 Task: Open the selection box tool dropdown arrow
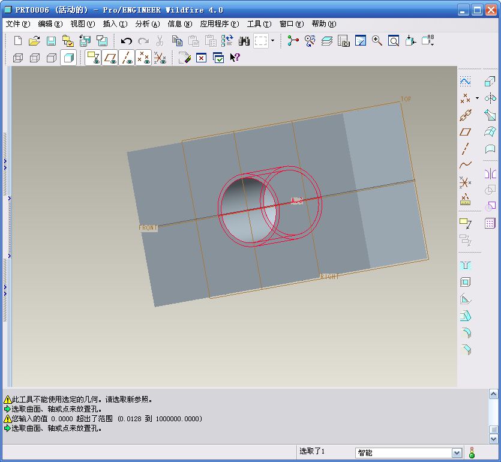(x=272, y=41)
